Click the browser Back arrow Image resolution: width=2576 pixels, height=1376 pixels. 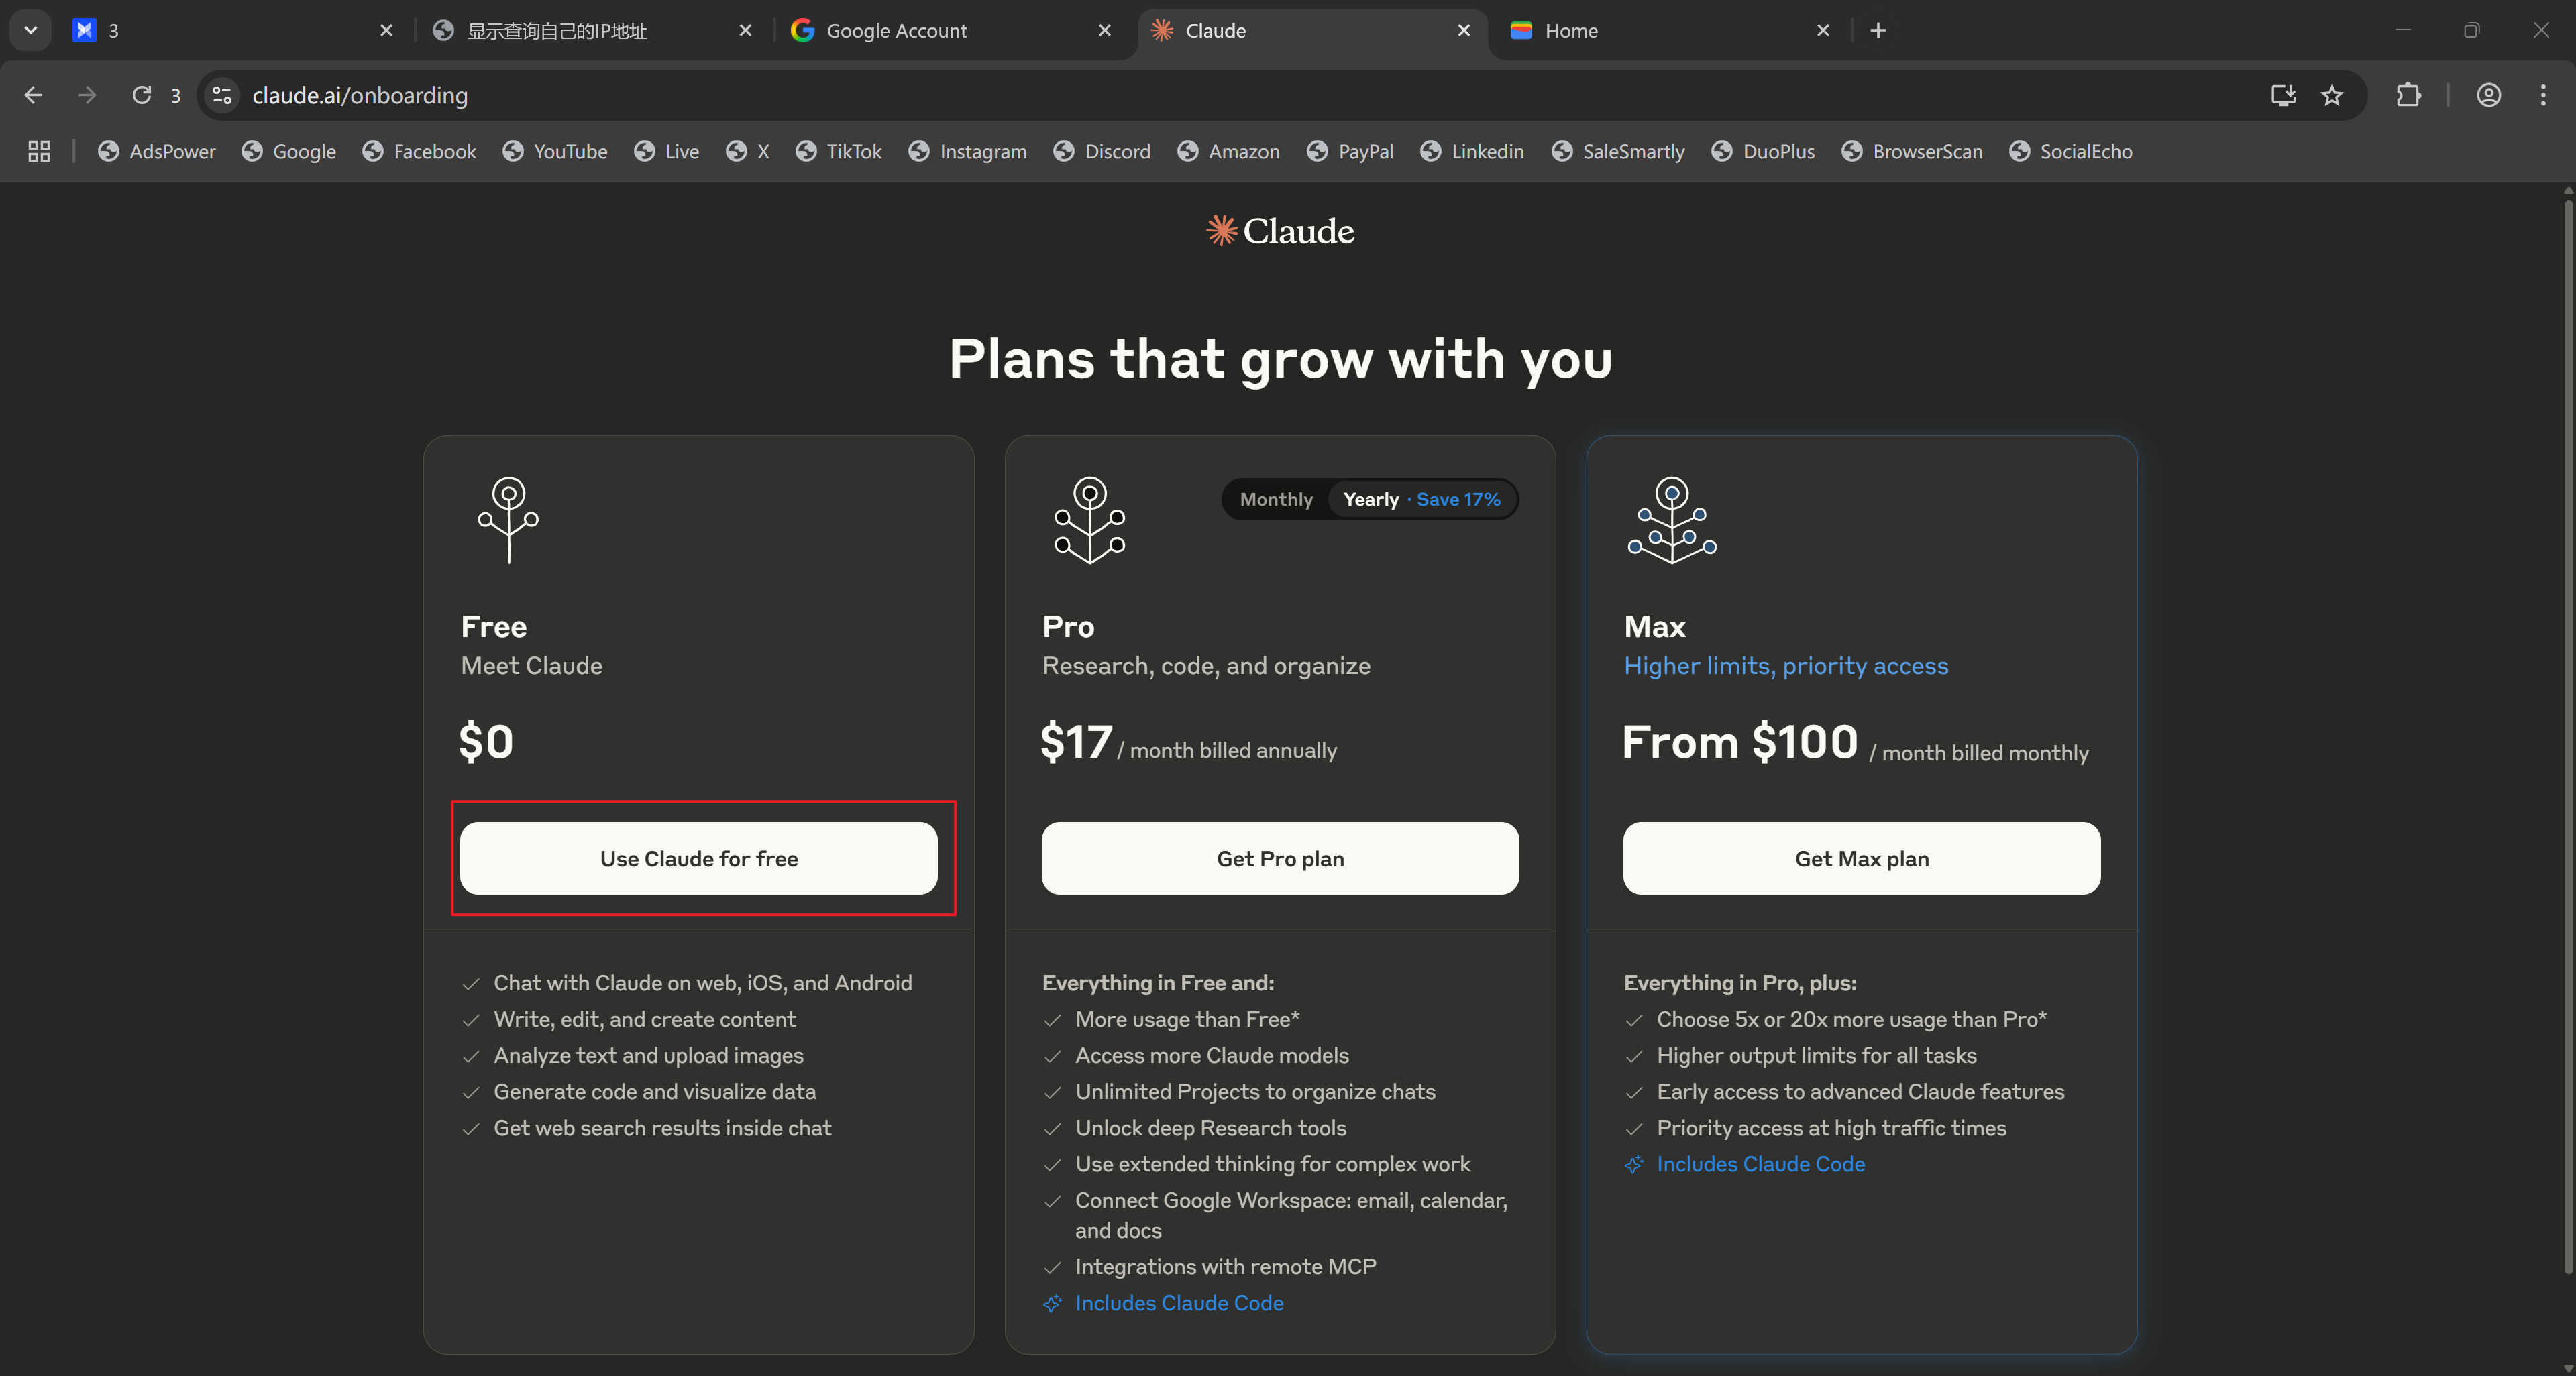click(x=33, y=95)
